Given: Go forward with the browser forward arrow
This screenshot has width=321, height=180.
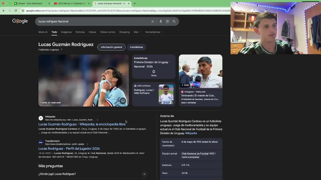Looking at the screenshot, I should (10, 10).
